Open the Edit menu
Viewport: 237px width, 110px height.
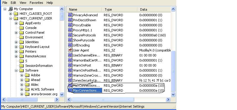[x=13, y=3]
